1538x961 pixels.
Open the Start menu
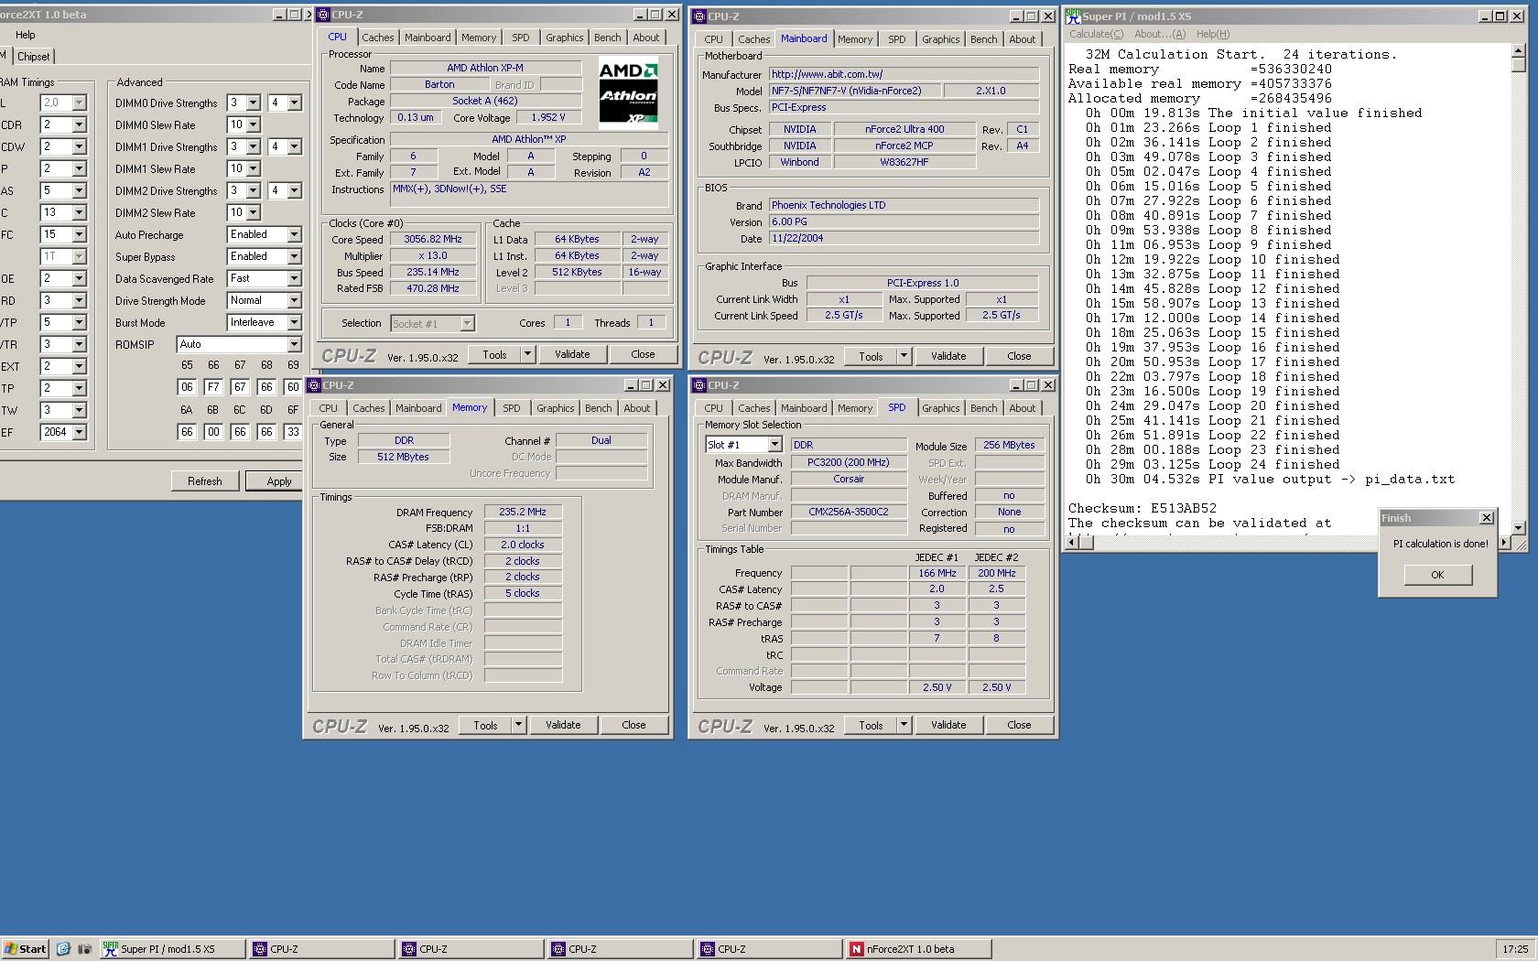click(25, 949)
